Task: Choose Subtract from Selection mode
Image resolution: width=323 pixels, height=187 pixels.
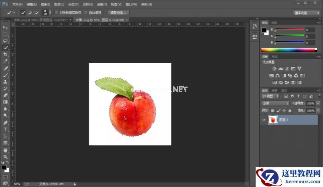Action: point(36,12)
